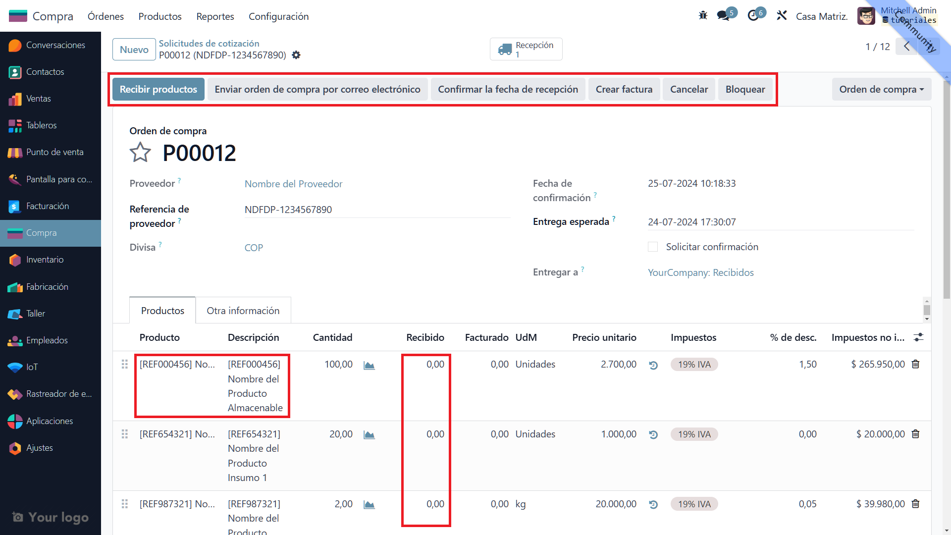Open the Nombre del Proveedor link

293,184
